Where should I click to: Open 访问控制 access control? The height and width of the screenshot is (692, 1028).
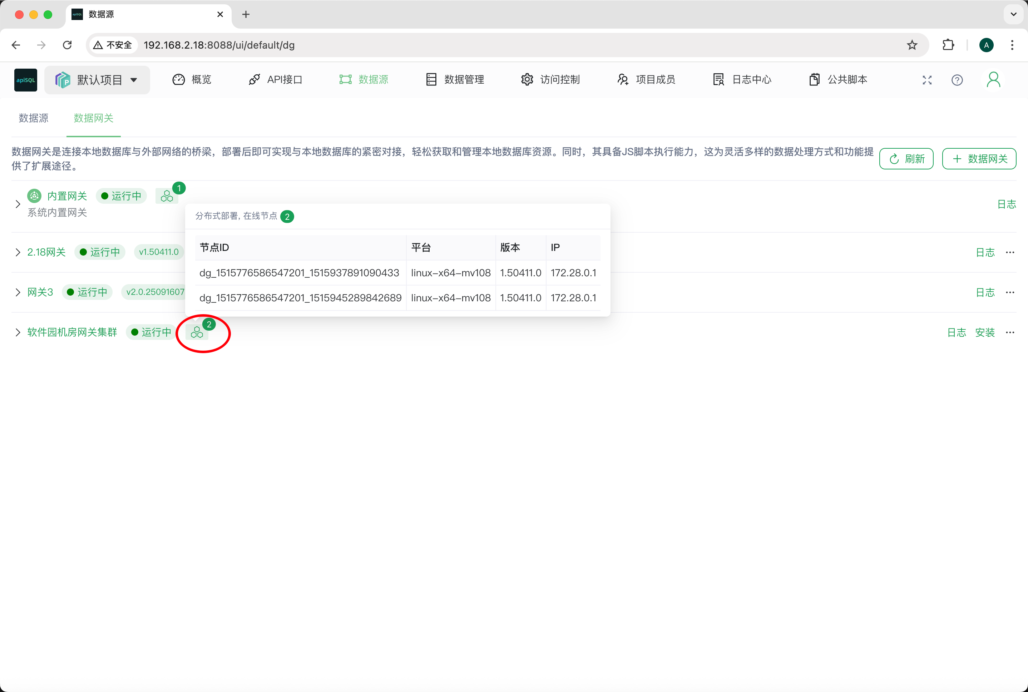click(550, 79)
